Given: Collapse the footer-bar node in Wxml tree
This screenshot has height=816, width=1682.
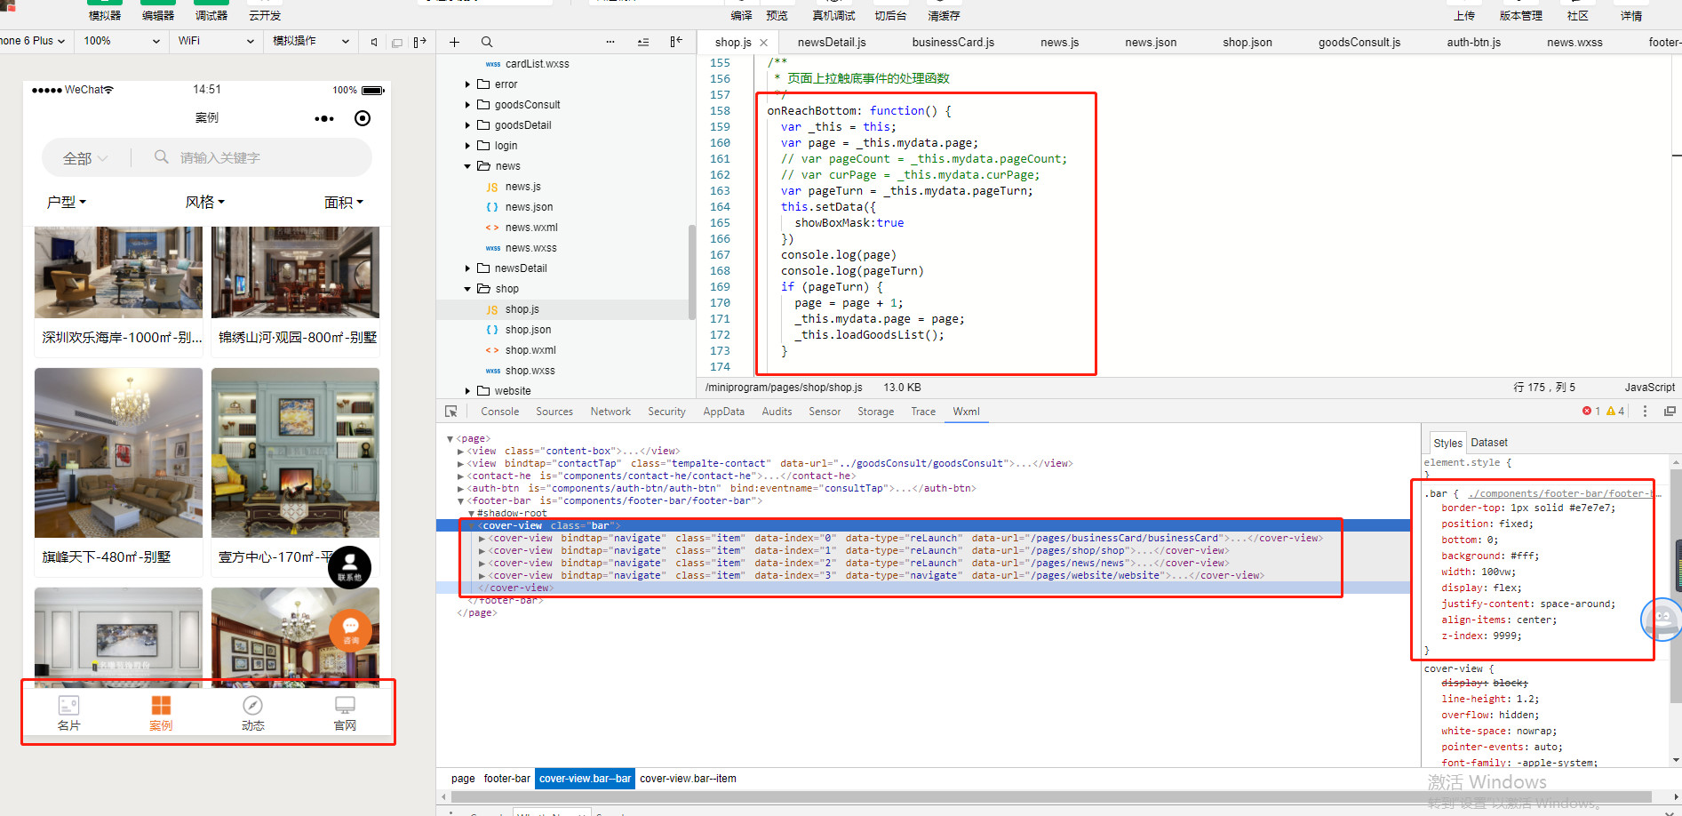Looking at the screenshot, I should pyautogui.click(x=461, y=501).
